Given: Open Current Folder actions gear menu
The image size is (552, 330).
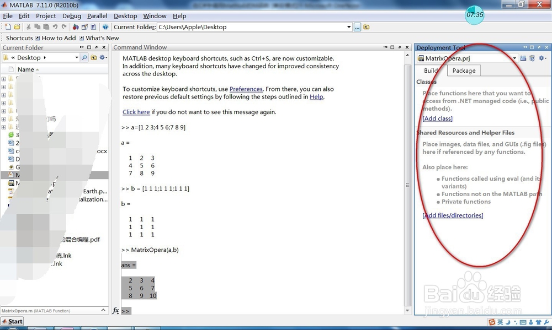Looking at the screenshot, I should tap(103, 58).
